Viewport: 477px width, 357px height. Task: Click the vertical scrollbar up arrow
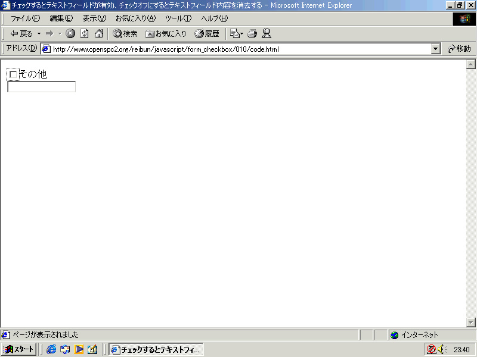click(471, 64)
